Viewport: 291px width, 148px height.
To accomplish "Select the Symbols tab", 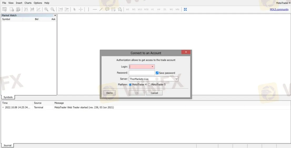I will [x=8, y=97].
